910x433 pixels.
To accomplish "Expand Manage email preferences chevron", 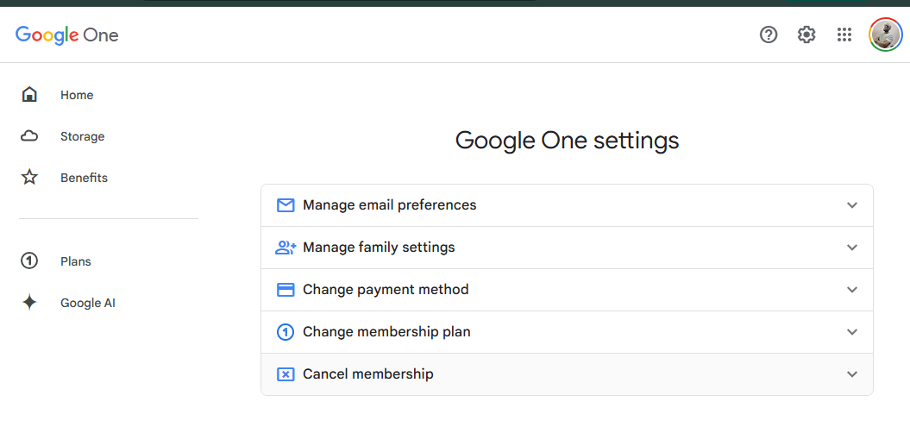I will coord(852,205).
